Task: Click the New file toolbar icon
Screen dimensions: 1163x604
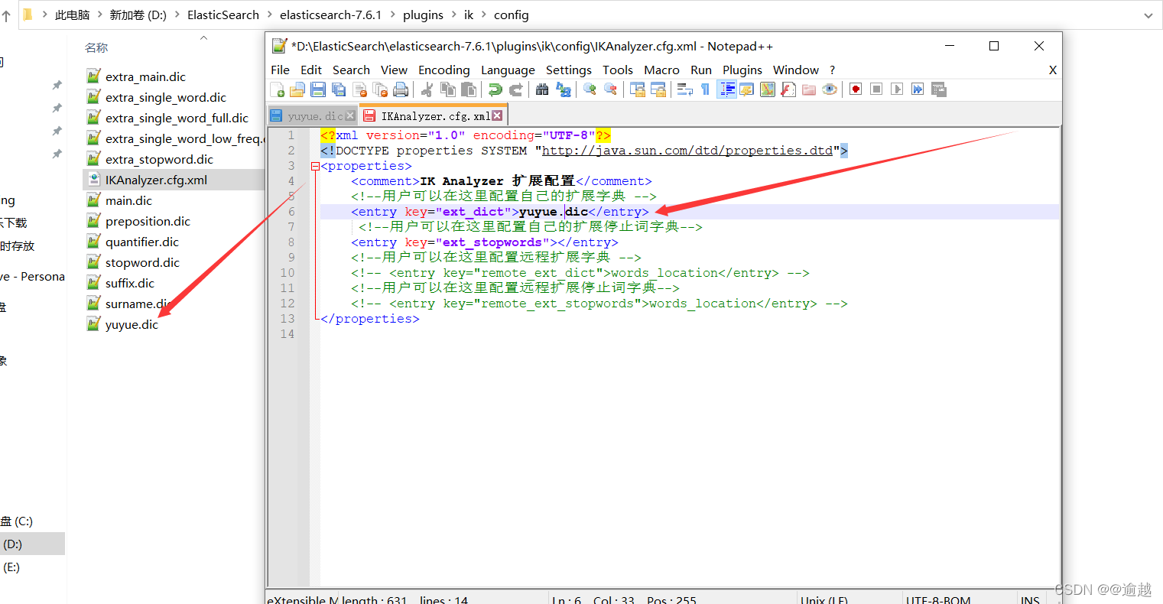Action: pyautogui.click(x=278, y=89)
